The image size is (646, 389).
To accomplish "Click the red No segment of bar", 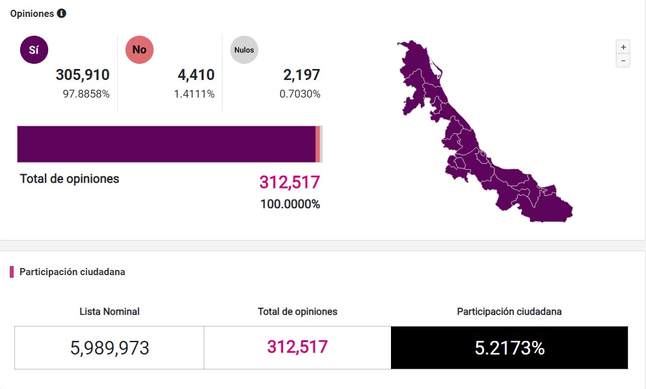I will pyautogui.click(x=317, y=144).
